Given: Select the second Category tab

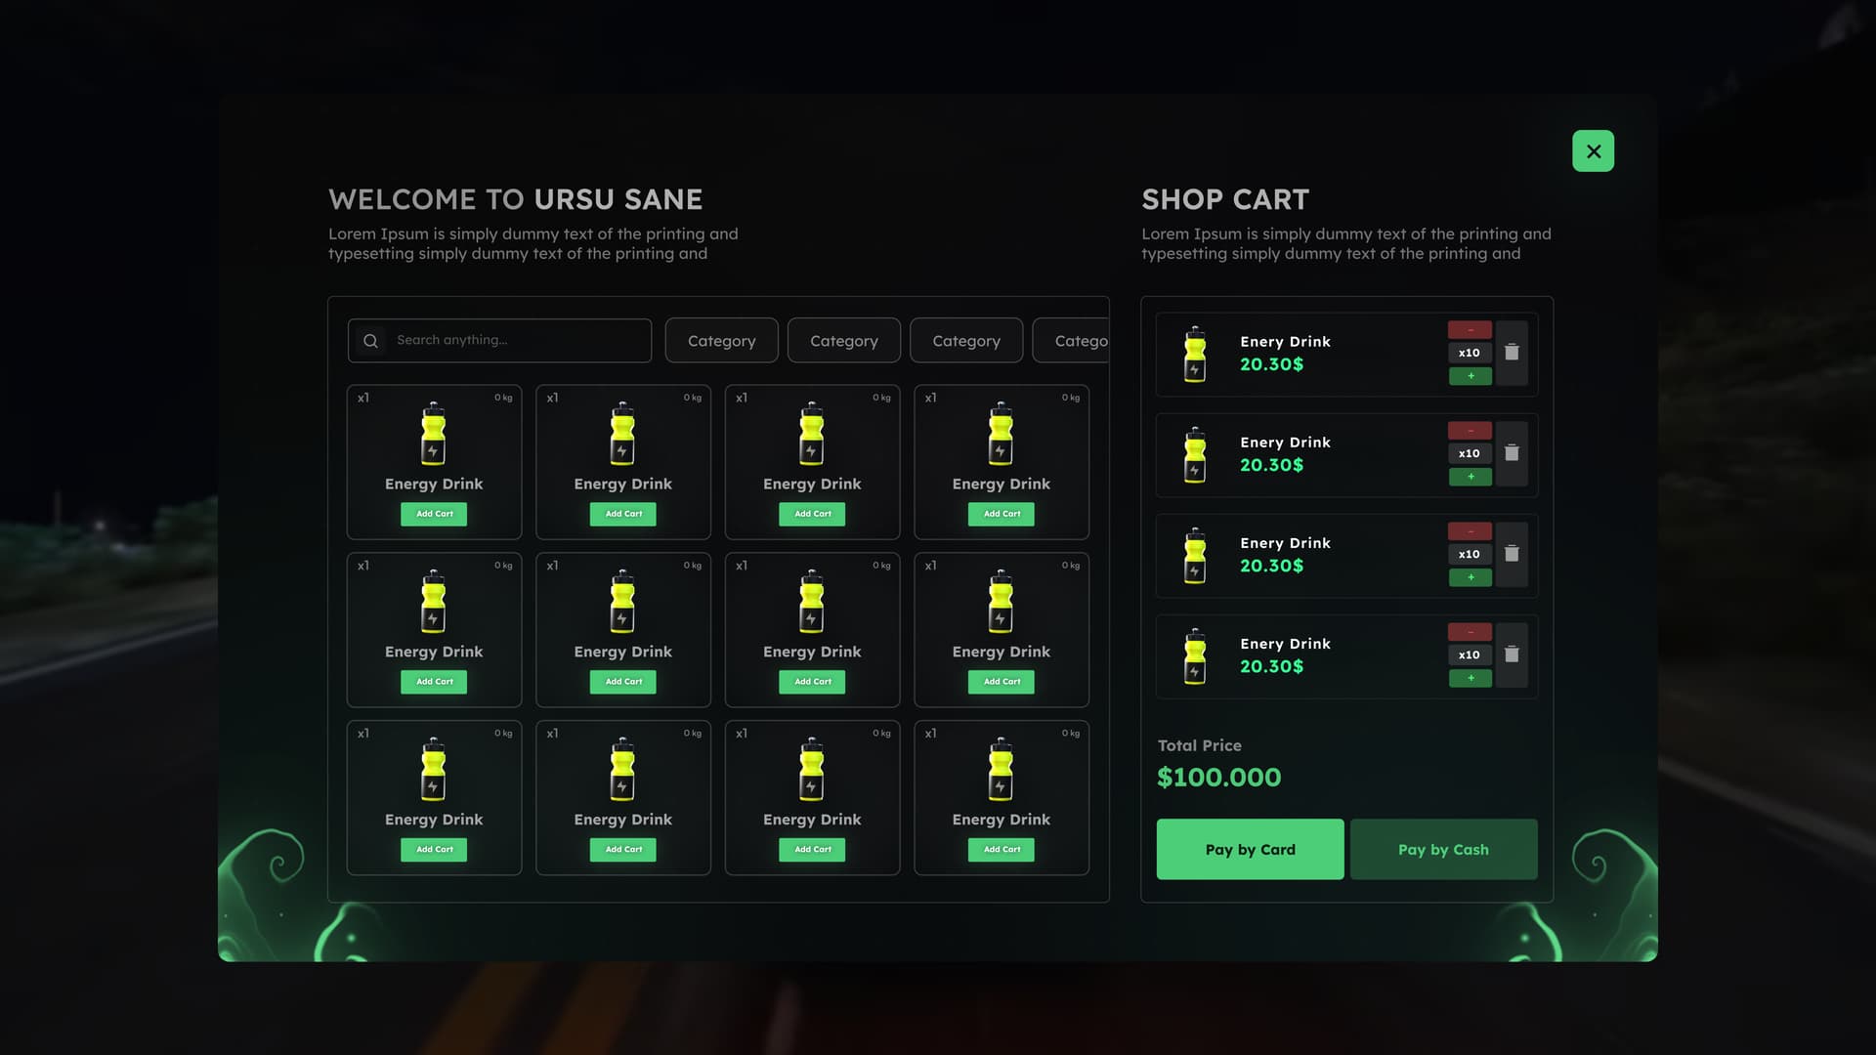Looking at the screenshot, I should point(843,341).
